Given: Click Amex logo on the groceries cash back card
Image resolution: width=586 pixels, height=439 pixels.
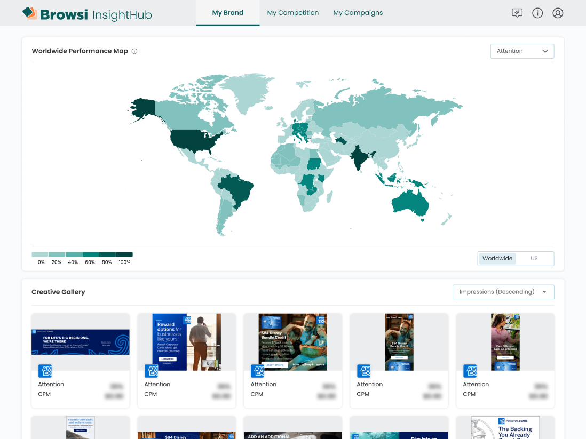Looking at the screenshot, I should (470, 371).
